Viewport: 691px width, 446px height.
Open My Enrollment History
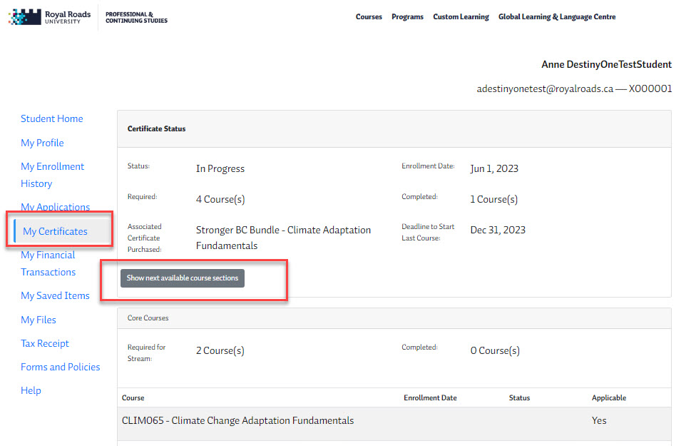(53, 175)
